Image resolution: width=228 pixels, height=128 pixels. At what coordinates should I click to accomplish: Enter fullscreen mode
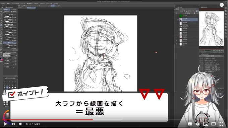(221, 124)
